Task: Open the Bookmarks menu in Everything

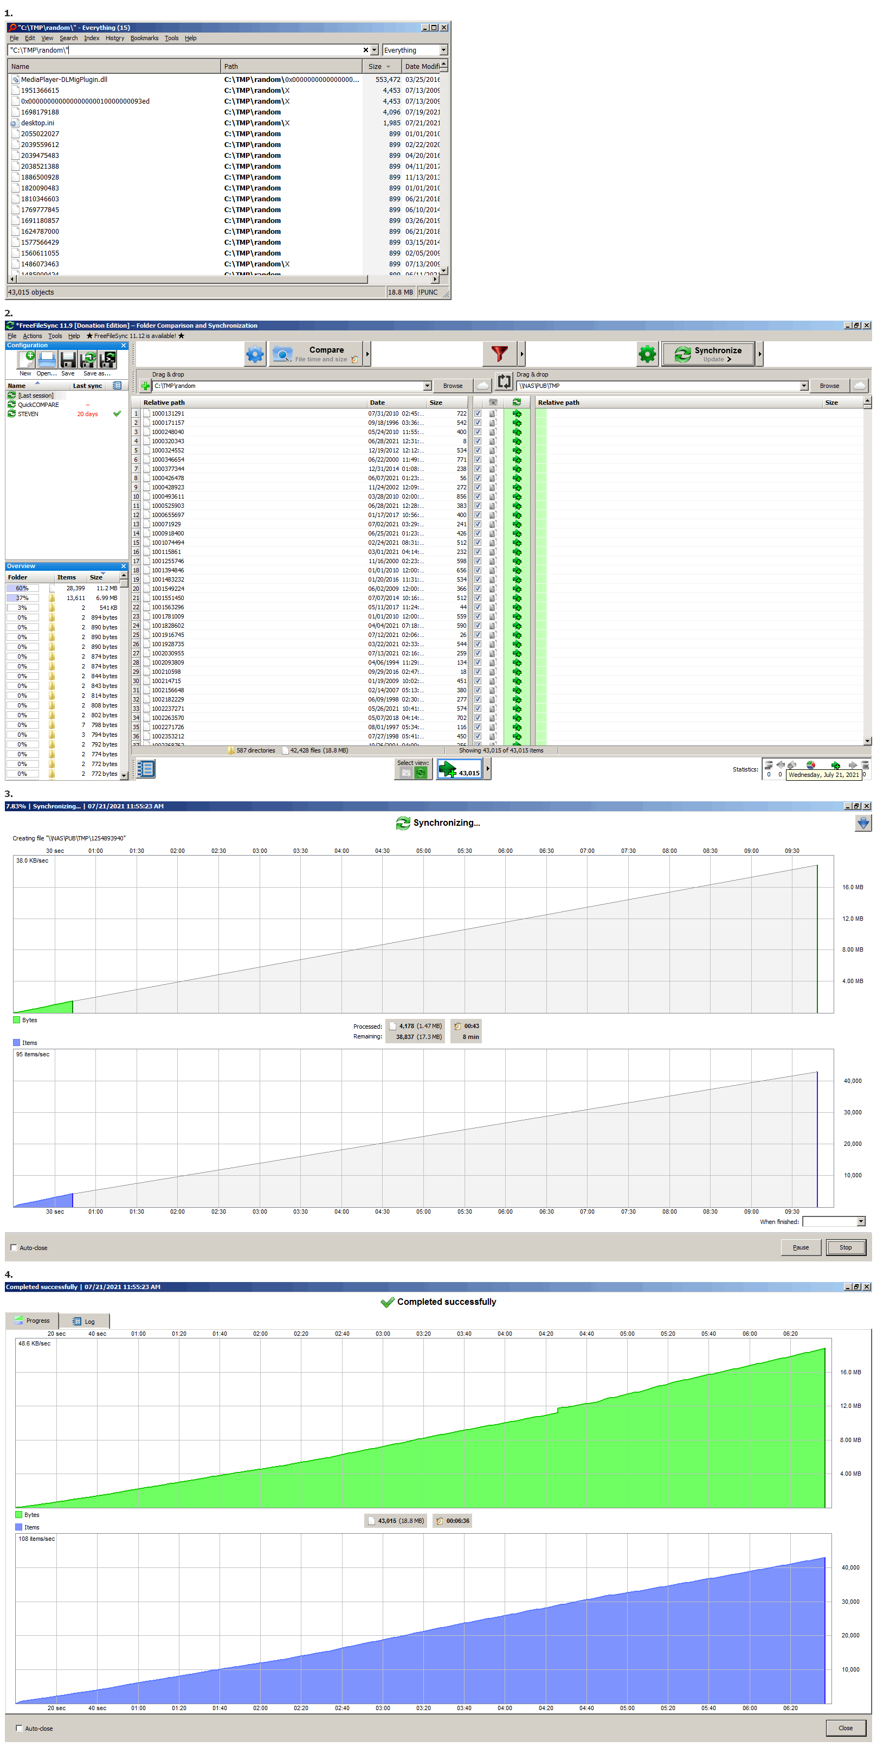Action: [144, 38]
